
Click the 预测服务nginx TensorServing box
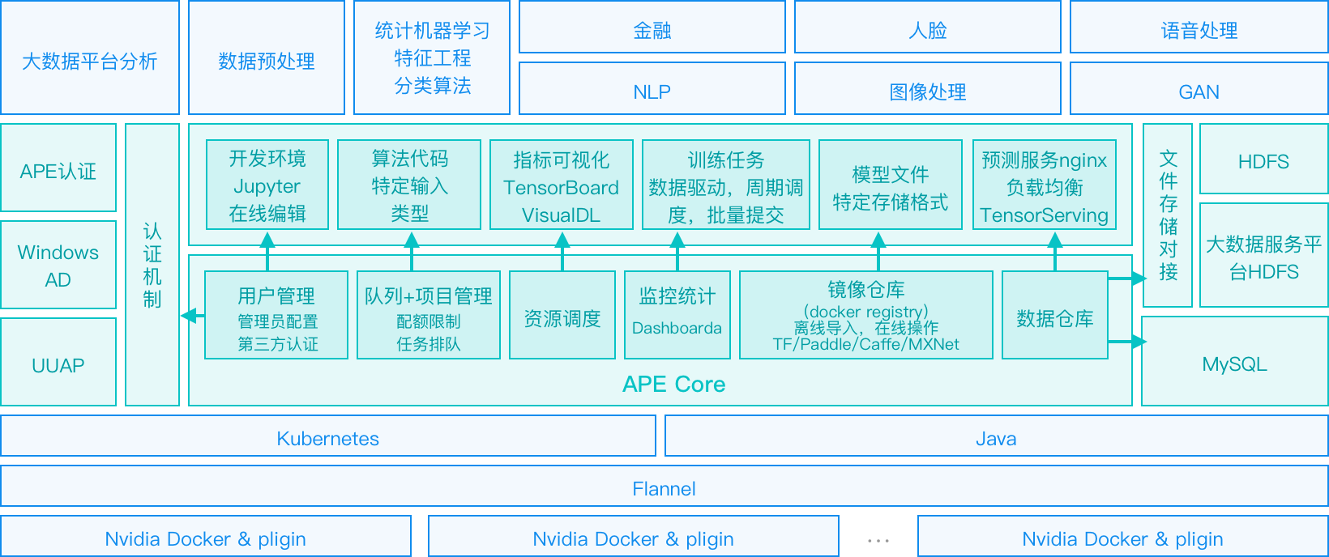click(1045, 185)
